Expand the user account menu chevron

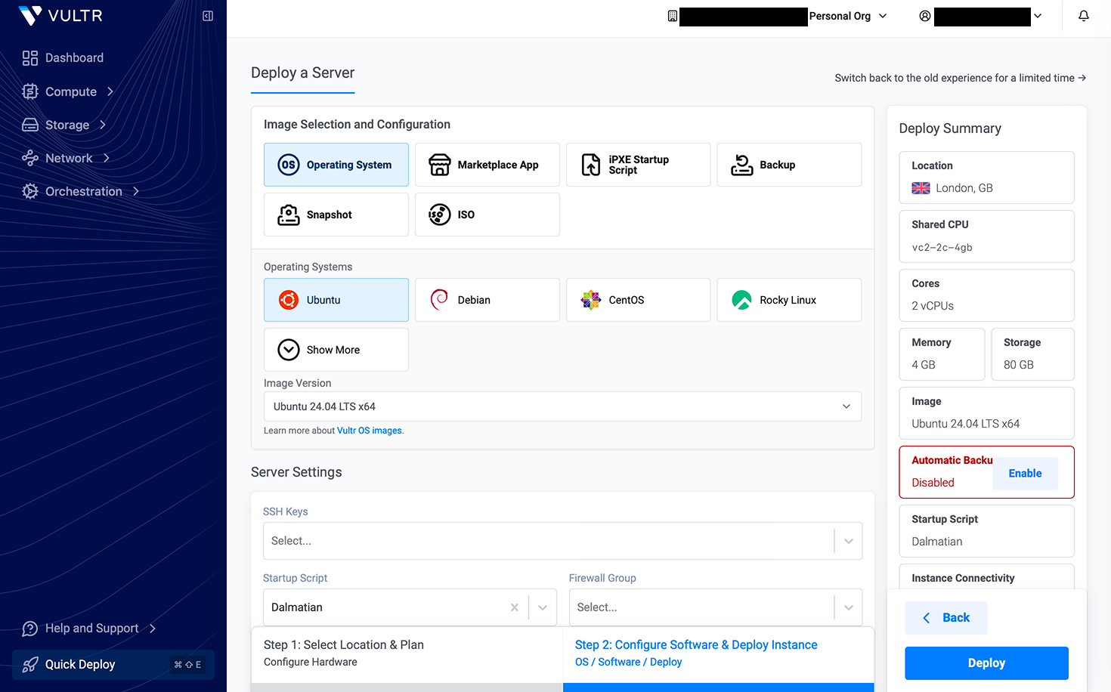pos(1038,16)
